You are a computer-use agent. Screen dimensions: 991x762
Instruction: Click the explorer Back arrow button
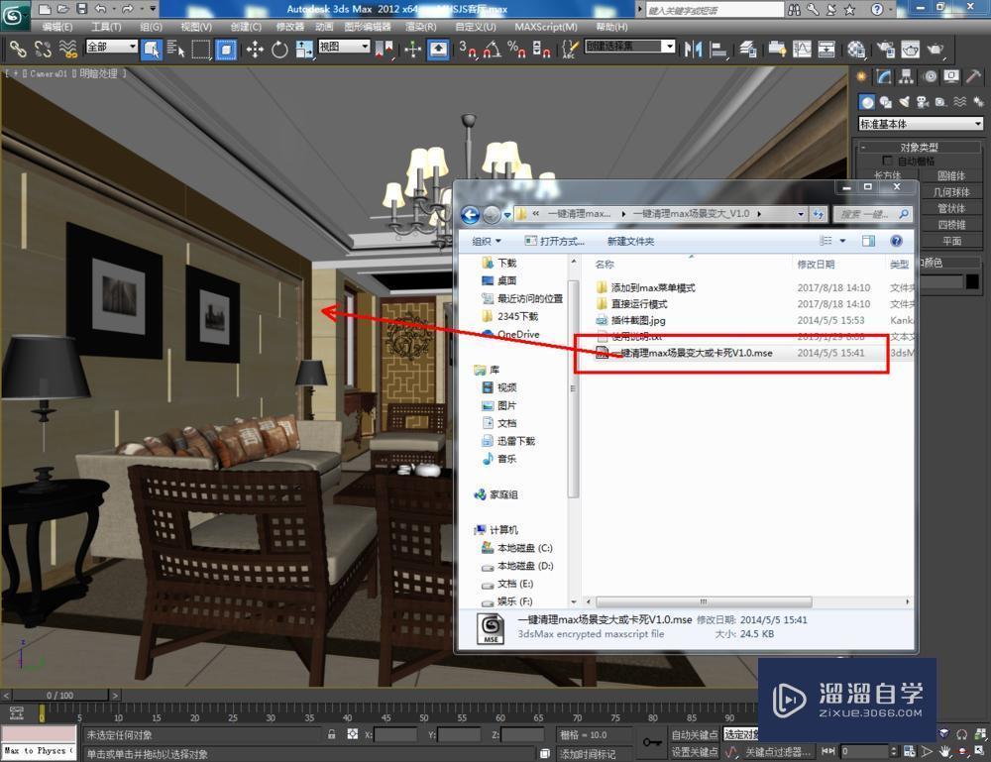470,215
